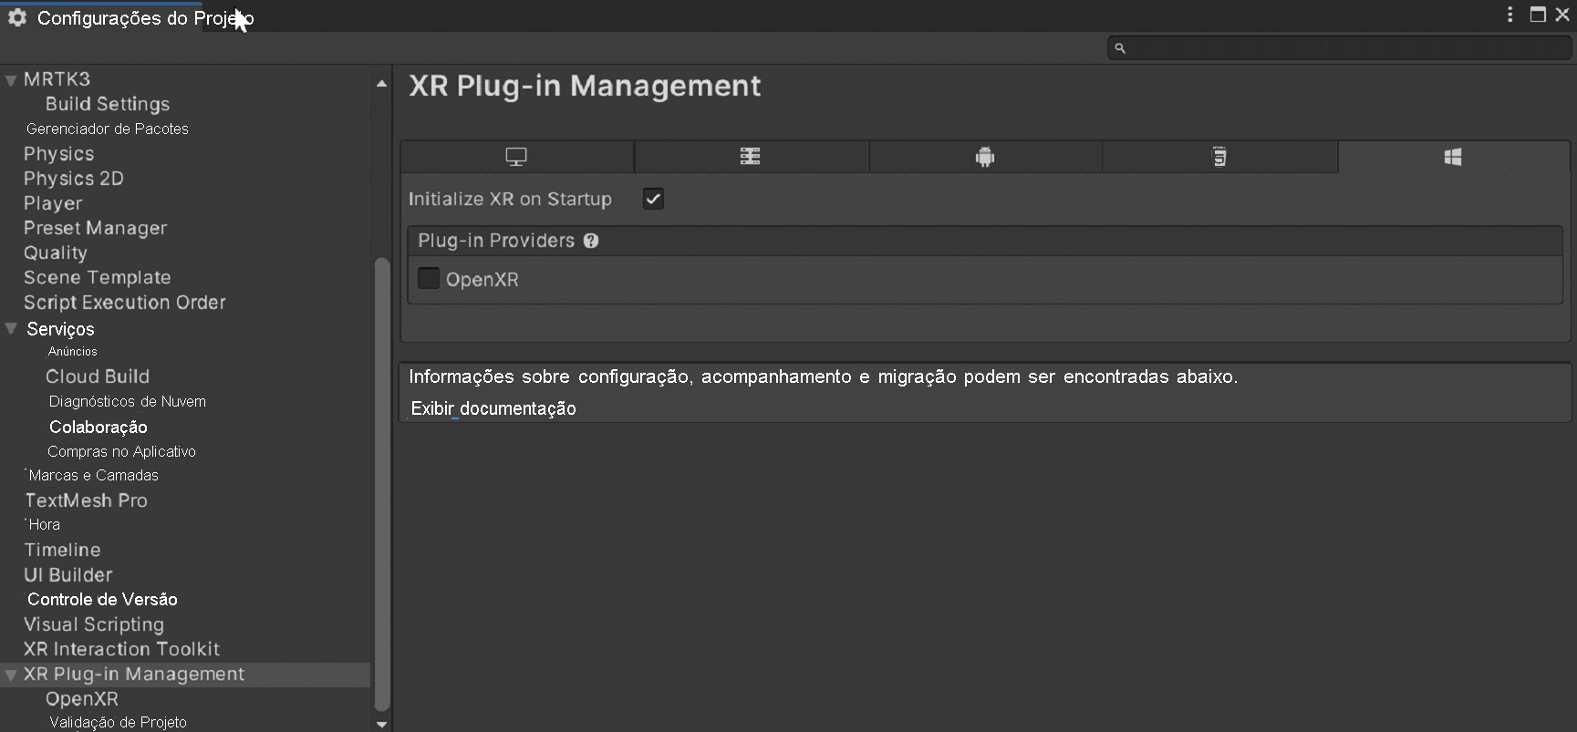Toggle Initialize XR on Startup checkbox
This screenshot has height=732, width=1577.
[x=653, y=199]
